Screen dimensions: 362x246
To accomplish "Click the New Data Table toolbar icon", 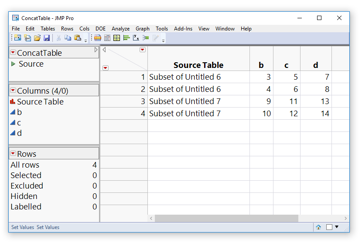I will pyautogui.click(x=17, y=38).
